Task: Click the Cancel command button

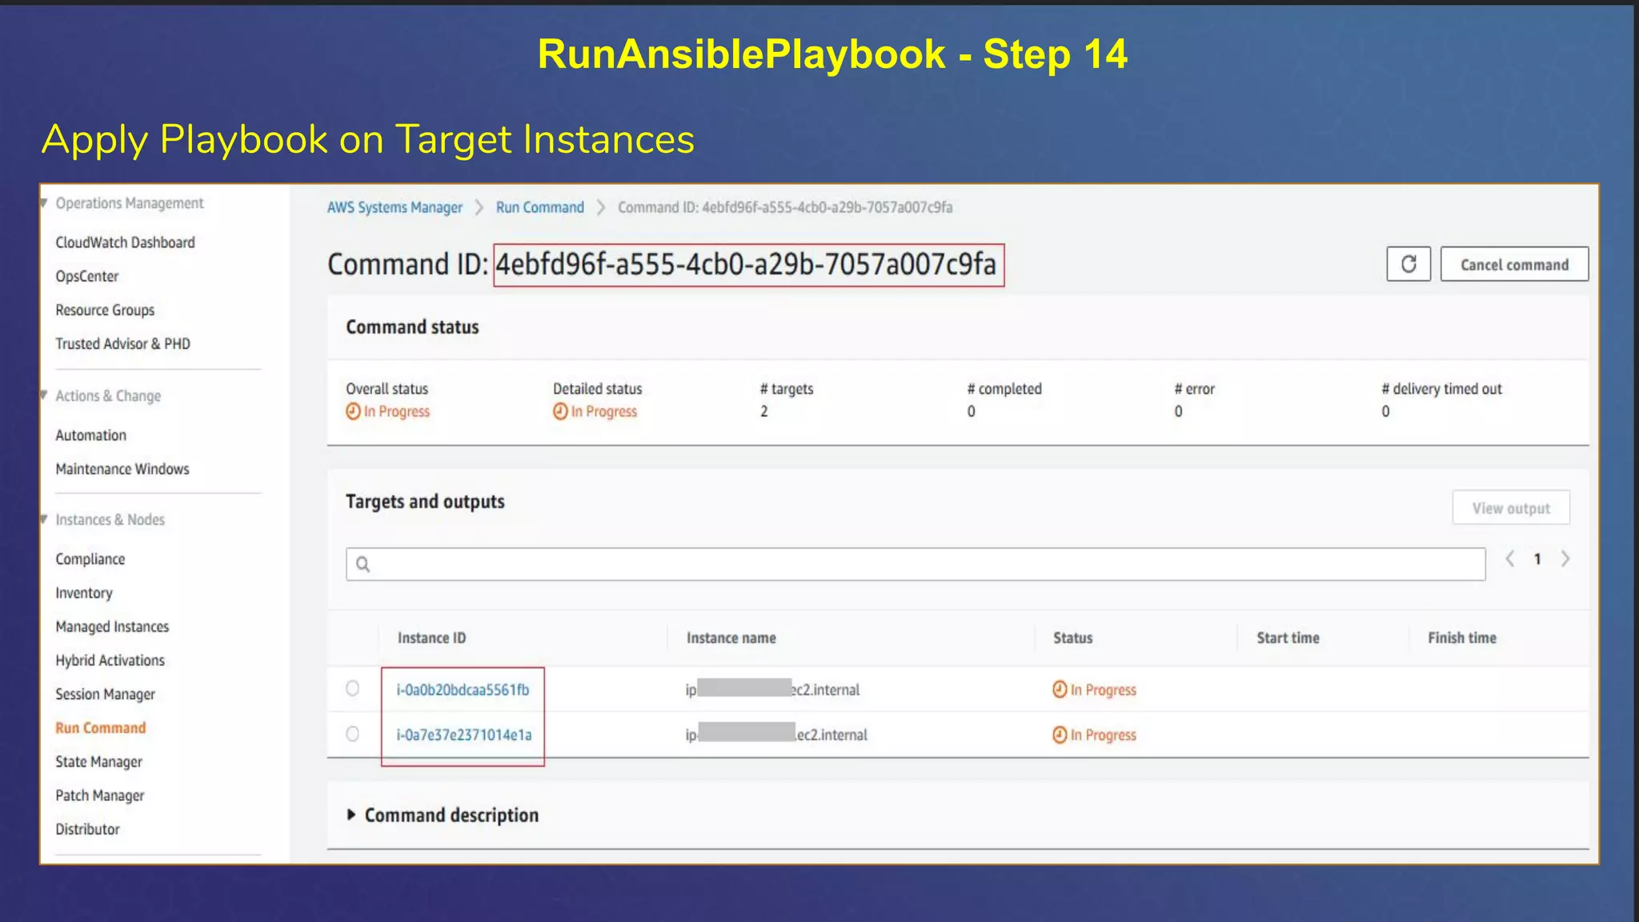Action: pyautogui.click(x=1514, y=264)
